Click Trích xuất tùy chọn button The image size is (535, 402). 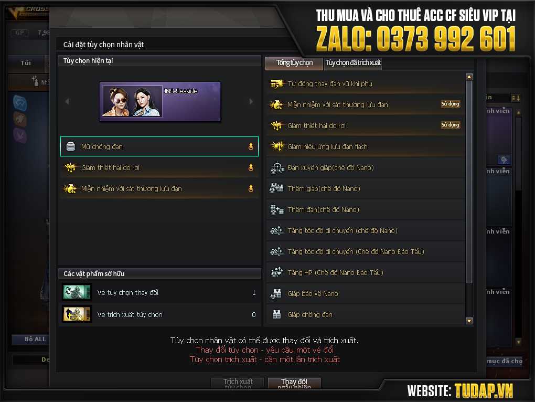pos(238,383)
